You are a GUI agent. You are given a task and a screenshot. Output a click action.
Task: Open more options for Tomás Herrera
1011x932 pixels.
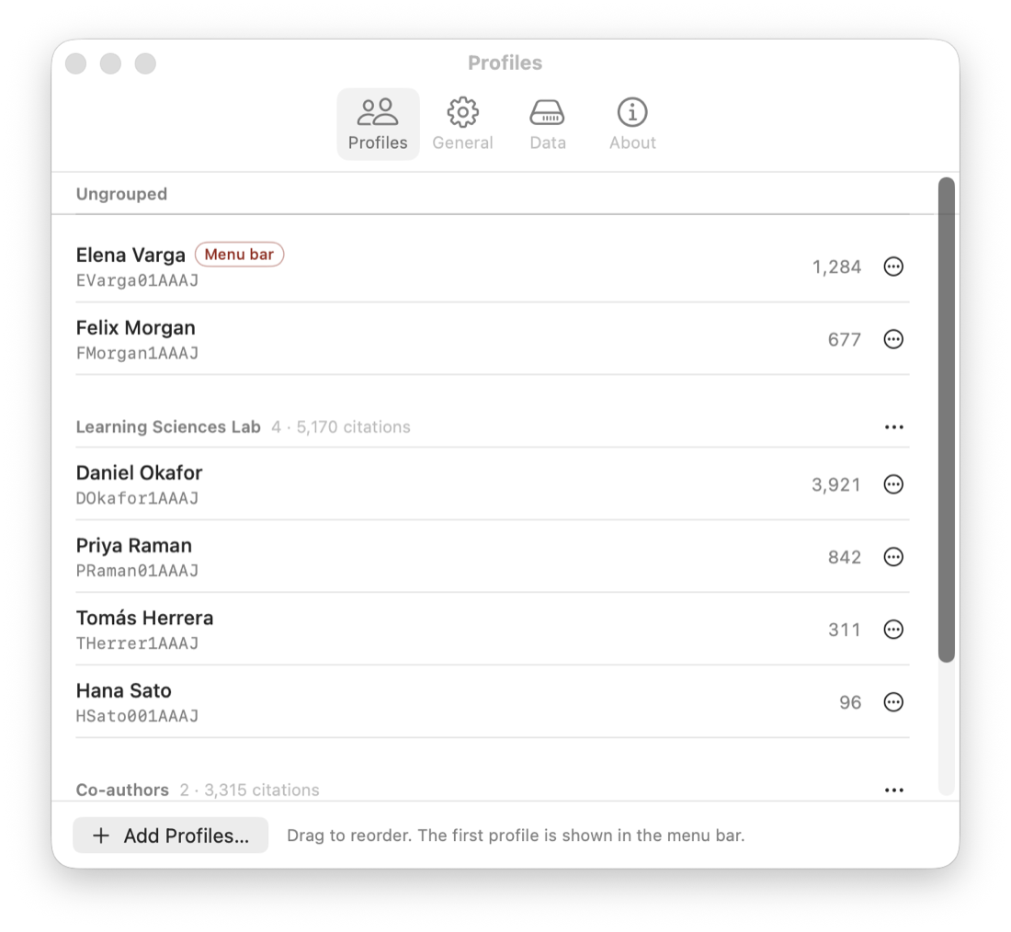coord(893,630)
